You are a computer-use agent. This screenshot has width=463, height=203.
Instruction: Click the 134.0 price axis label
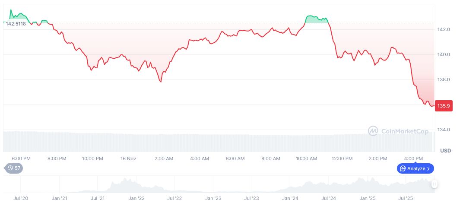(444, 130)
